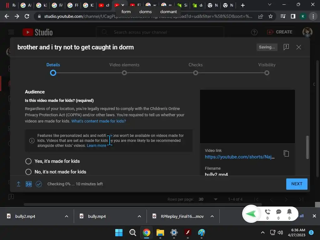This screenshot has height=240, width=320.
Task: Expand the Rows per page dropdown
Action: (x=216, y=199)
